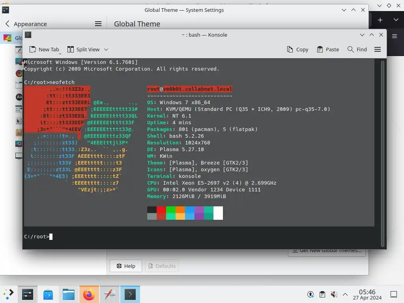Click the Konsole title bar app icon
The image size is (404, 303).
click(x=28, y=35)
